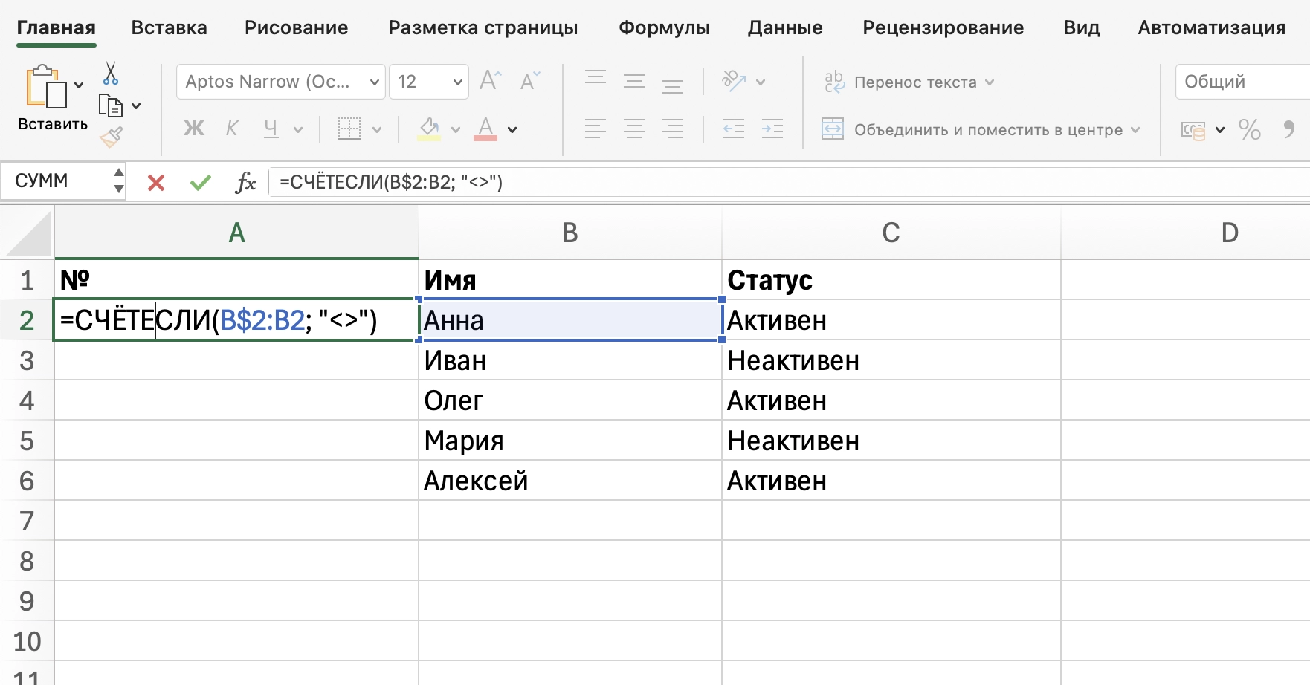Screen dimensions: 1310x685
Task: Click the Increase Font Size icon
Action: [491, 80]
